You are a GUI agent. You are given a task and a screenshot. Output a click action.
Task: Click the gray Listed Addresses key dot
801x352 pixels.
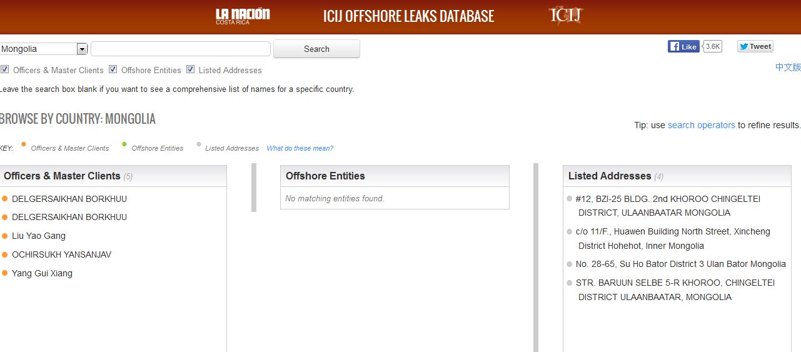click(199, 144)
